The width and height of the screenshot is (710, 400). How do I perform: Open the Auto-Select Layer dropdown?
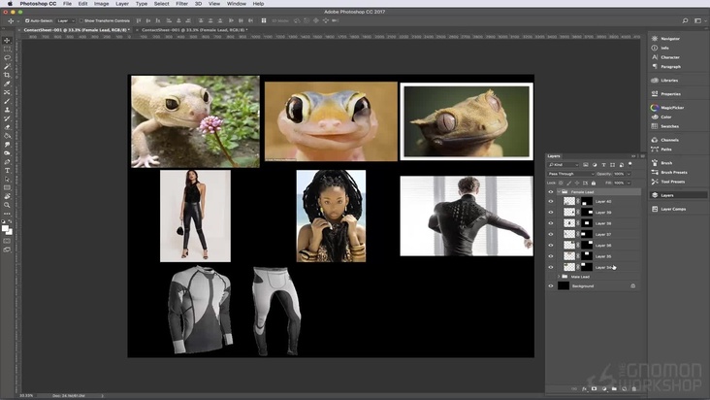pyautogui.click(x=66, y=19)
